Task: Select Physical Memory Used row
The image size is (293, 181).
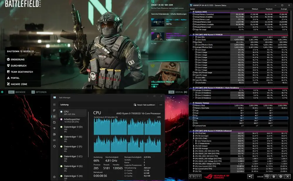Action: pyautogui.click(x=239, y=22)
